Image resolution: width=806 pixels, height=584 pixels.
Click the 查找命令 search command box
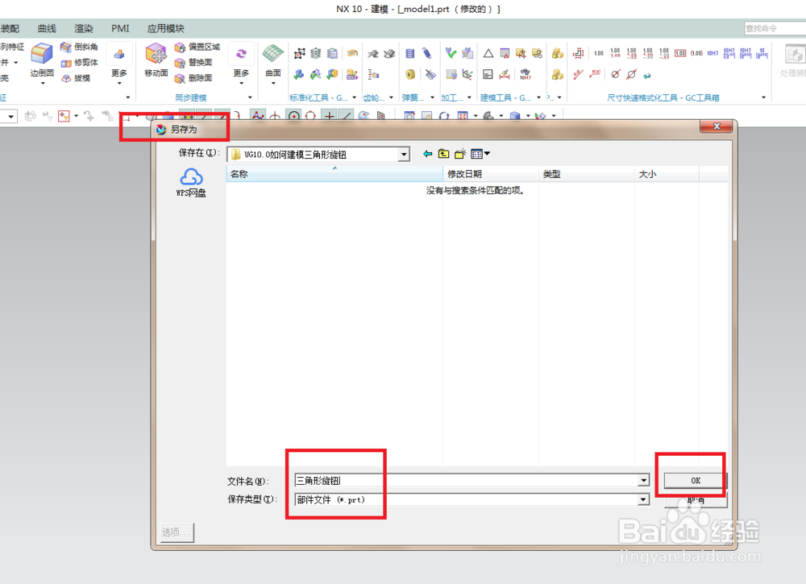click(x=775, y=29)
